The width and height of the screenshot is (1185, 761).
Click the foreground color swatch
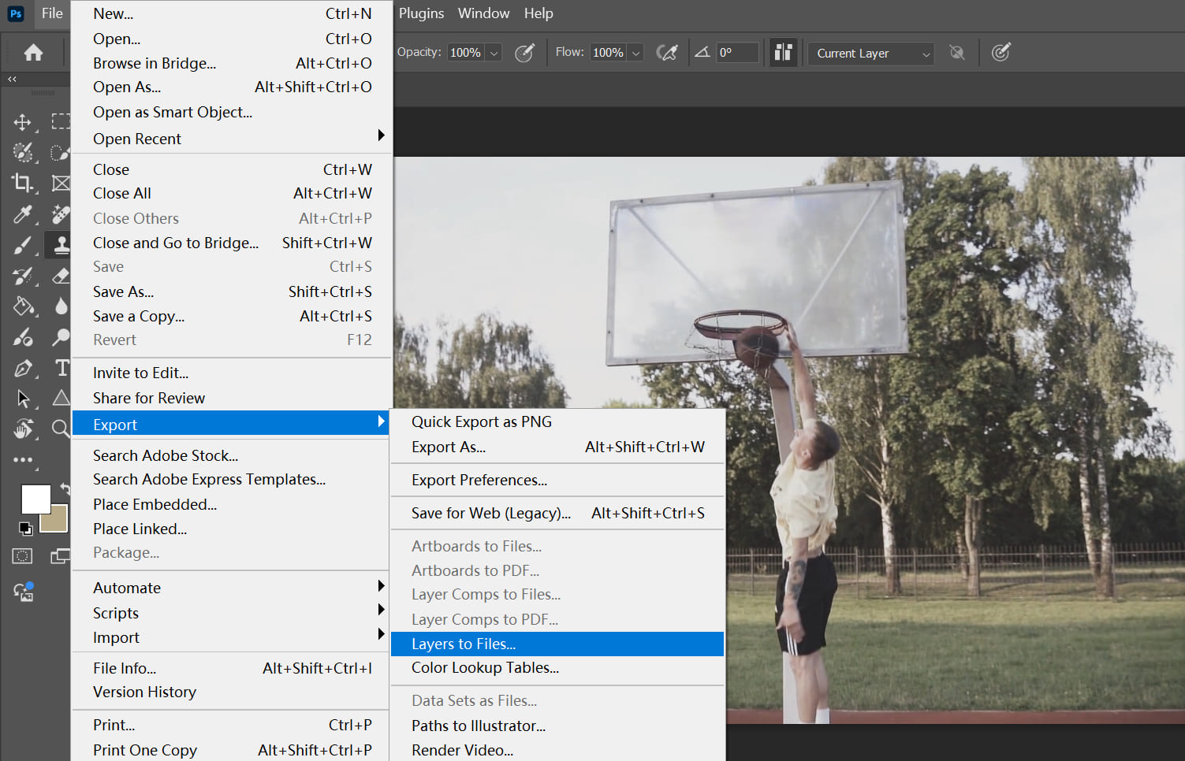(35, 498)
